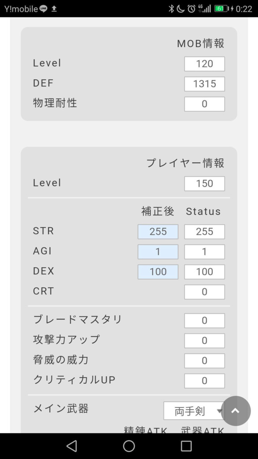
Task: Select the player Level field showing 150
Action: tap(204, 183)
